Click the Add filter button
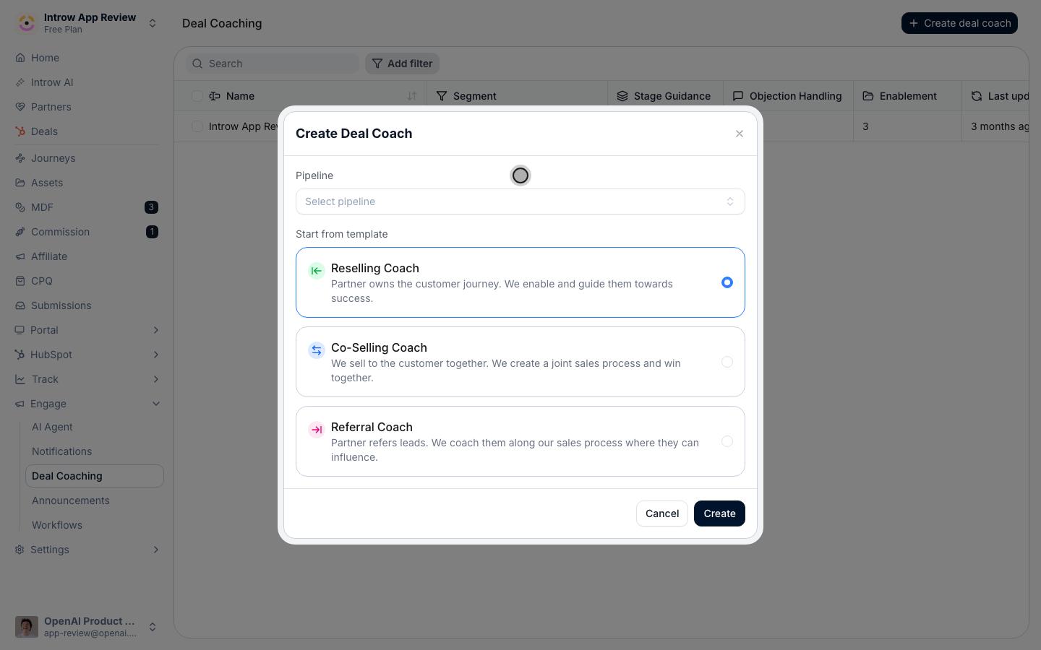Screen dimensions: 1041x650 (x=402, y=64)
